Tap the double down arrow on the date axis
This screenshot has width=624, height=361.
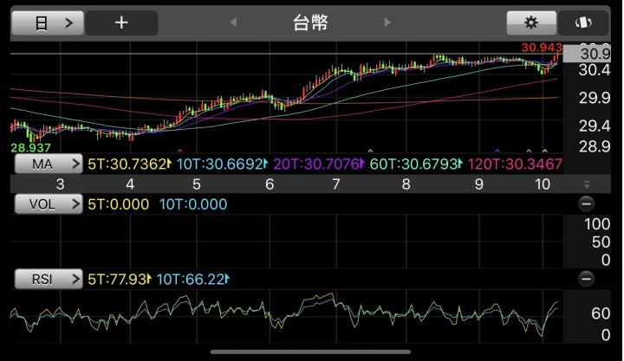[x=587, y=184]
